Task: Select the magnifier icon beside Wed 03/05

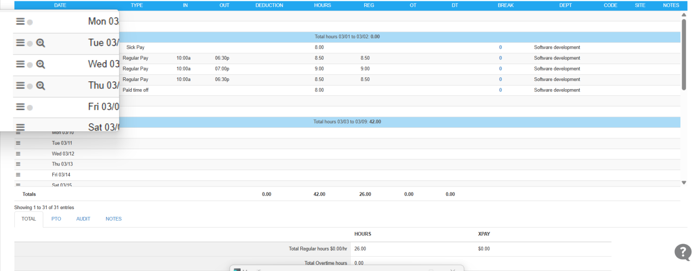Action: [x=41, y=64]
